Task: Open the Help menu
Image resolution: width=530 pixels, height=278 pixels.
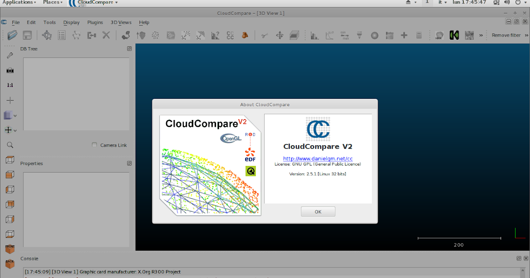Action: 144,23
